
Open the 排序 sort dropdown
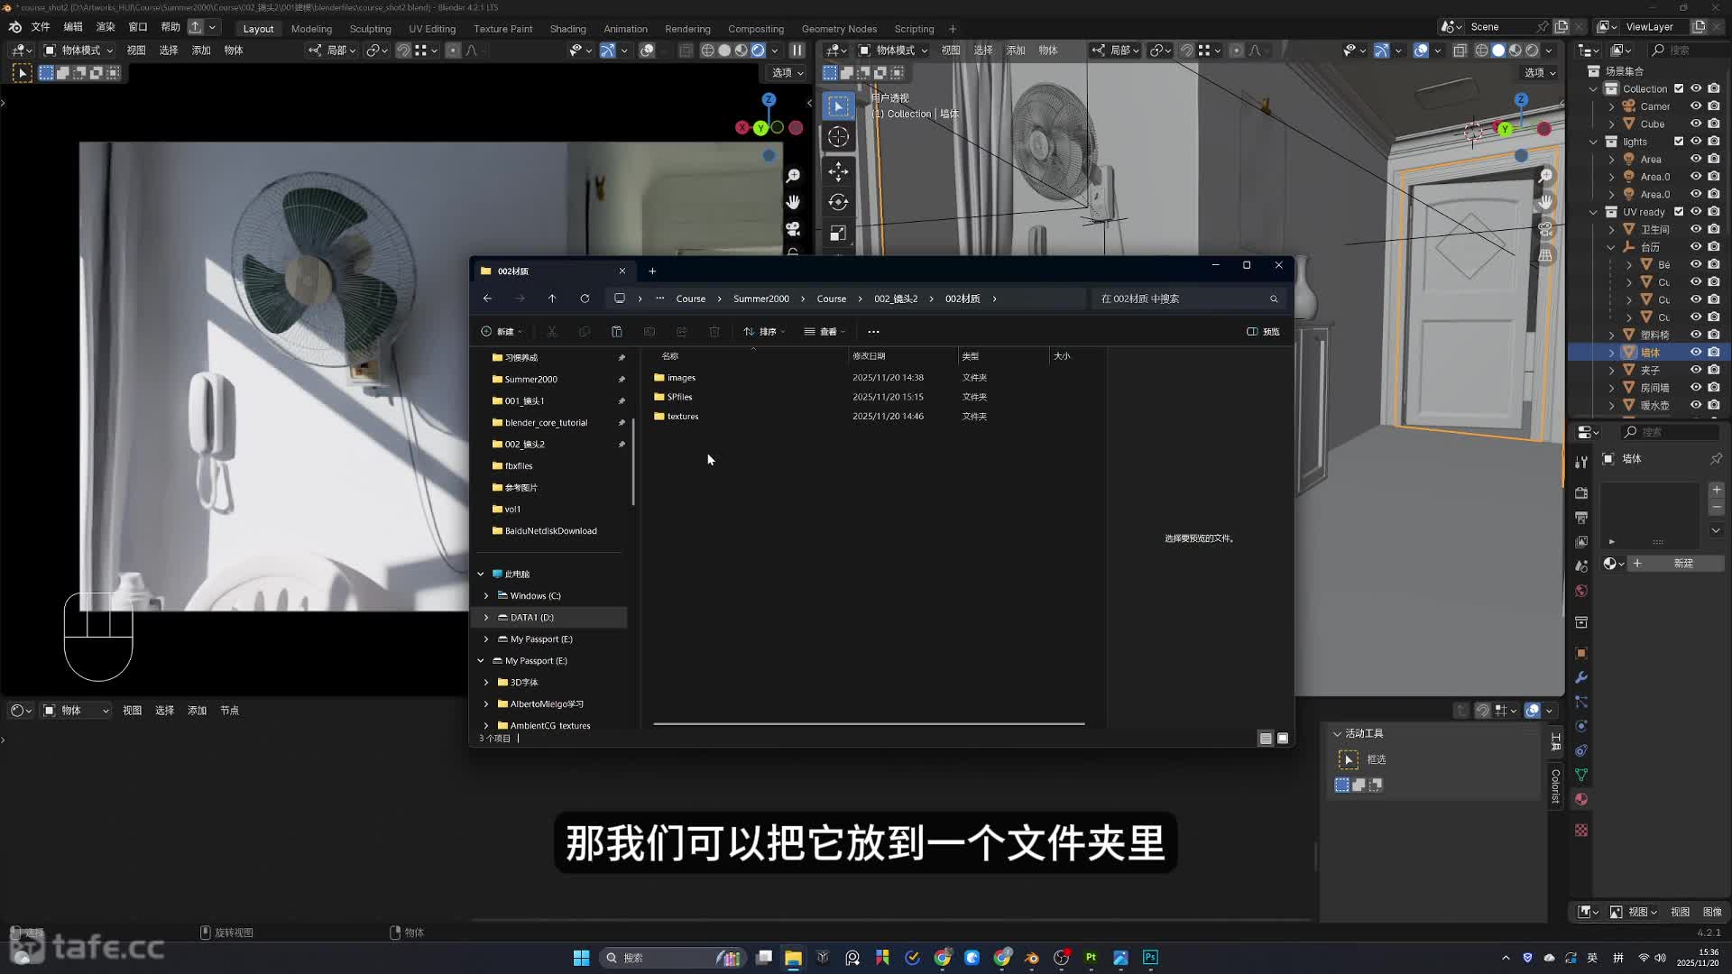[764, 332]
